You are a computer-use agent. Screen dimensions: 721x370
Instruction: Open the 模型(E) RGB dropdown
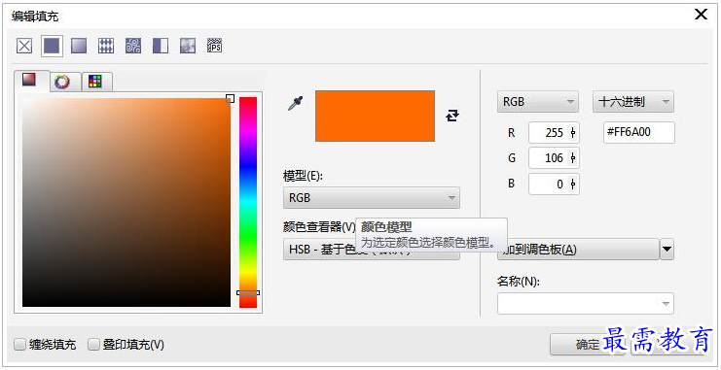(371, 198)
